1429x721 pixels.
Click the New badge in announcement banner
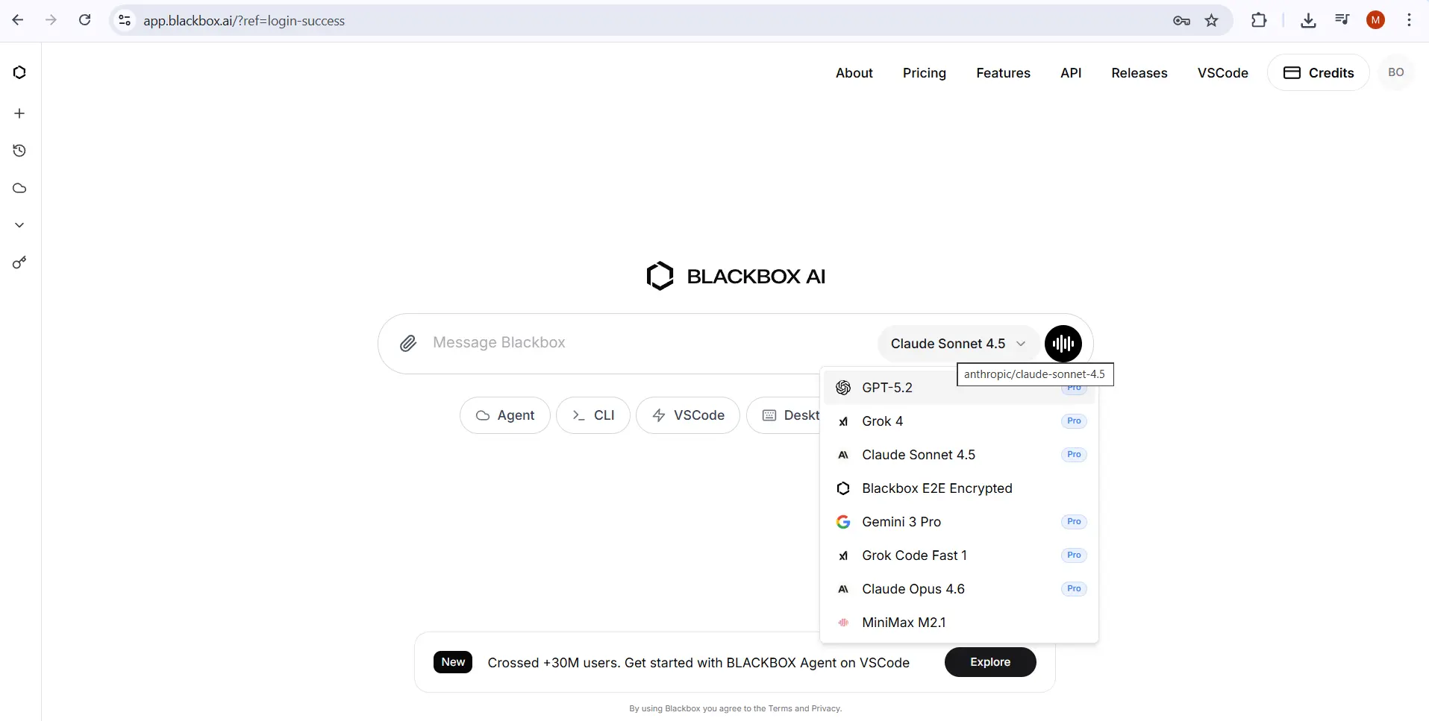click(453, 662)
